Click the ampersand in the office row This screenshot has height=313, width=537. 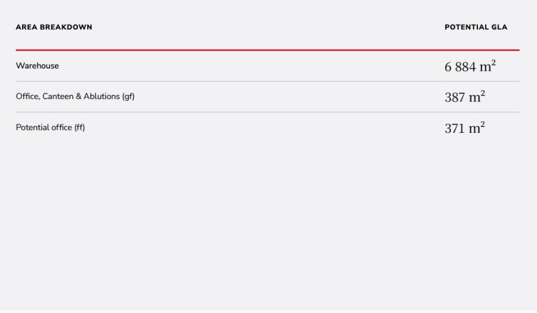pos(78,97)
